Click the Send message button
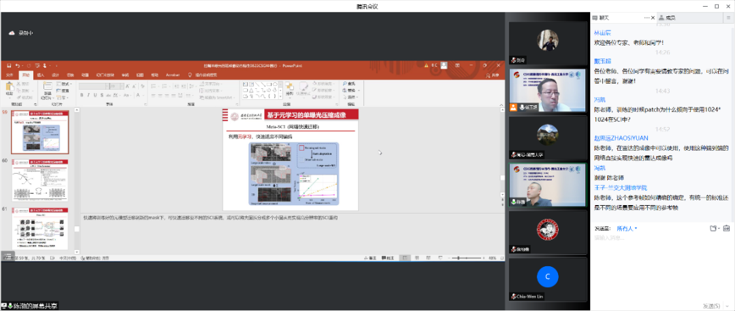Viewport: 735px width, 311px height. 712,306
